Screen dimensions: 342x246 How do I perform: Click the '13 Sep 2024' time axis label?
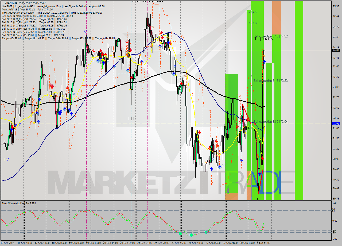7,243
